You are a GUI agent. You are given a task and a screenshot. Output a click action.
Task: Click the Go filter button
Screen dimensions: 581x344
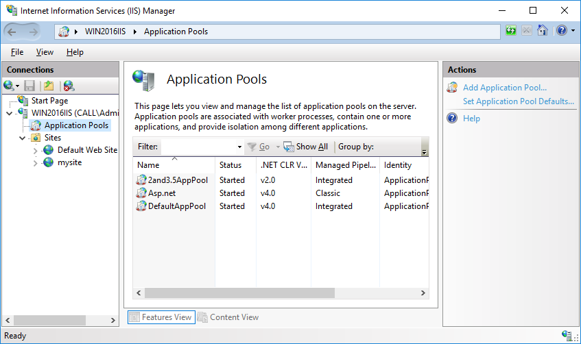click(x=259, y=147)
